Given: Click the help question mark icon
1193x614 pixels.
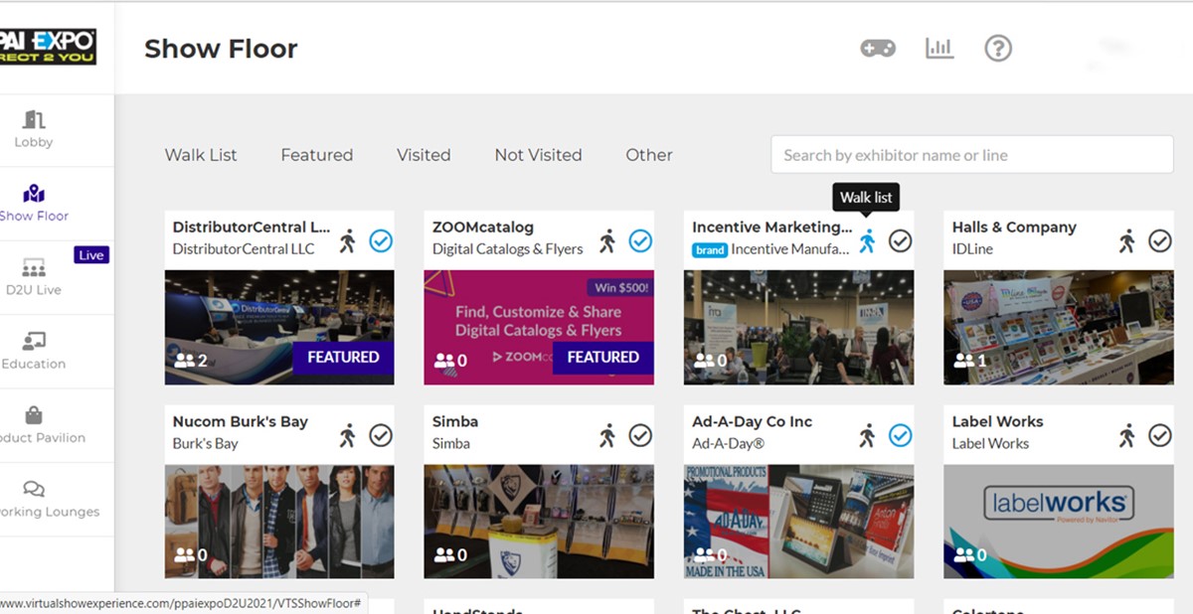Looking at the screenshot, I should click(x=998, y=48).
